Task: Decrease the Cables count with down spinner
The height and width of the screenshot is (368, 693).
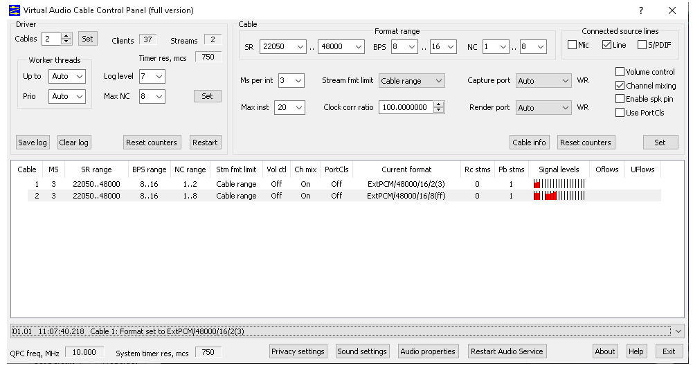Action: point(66,42)
